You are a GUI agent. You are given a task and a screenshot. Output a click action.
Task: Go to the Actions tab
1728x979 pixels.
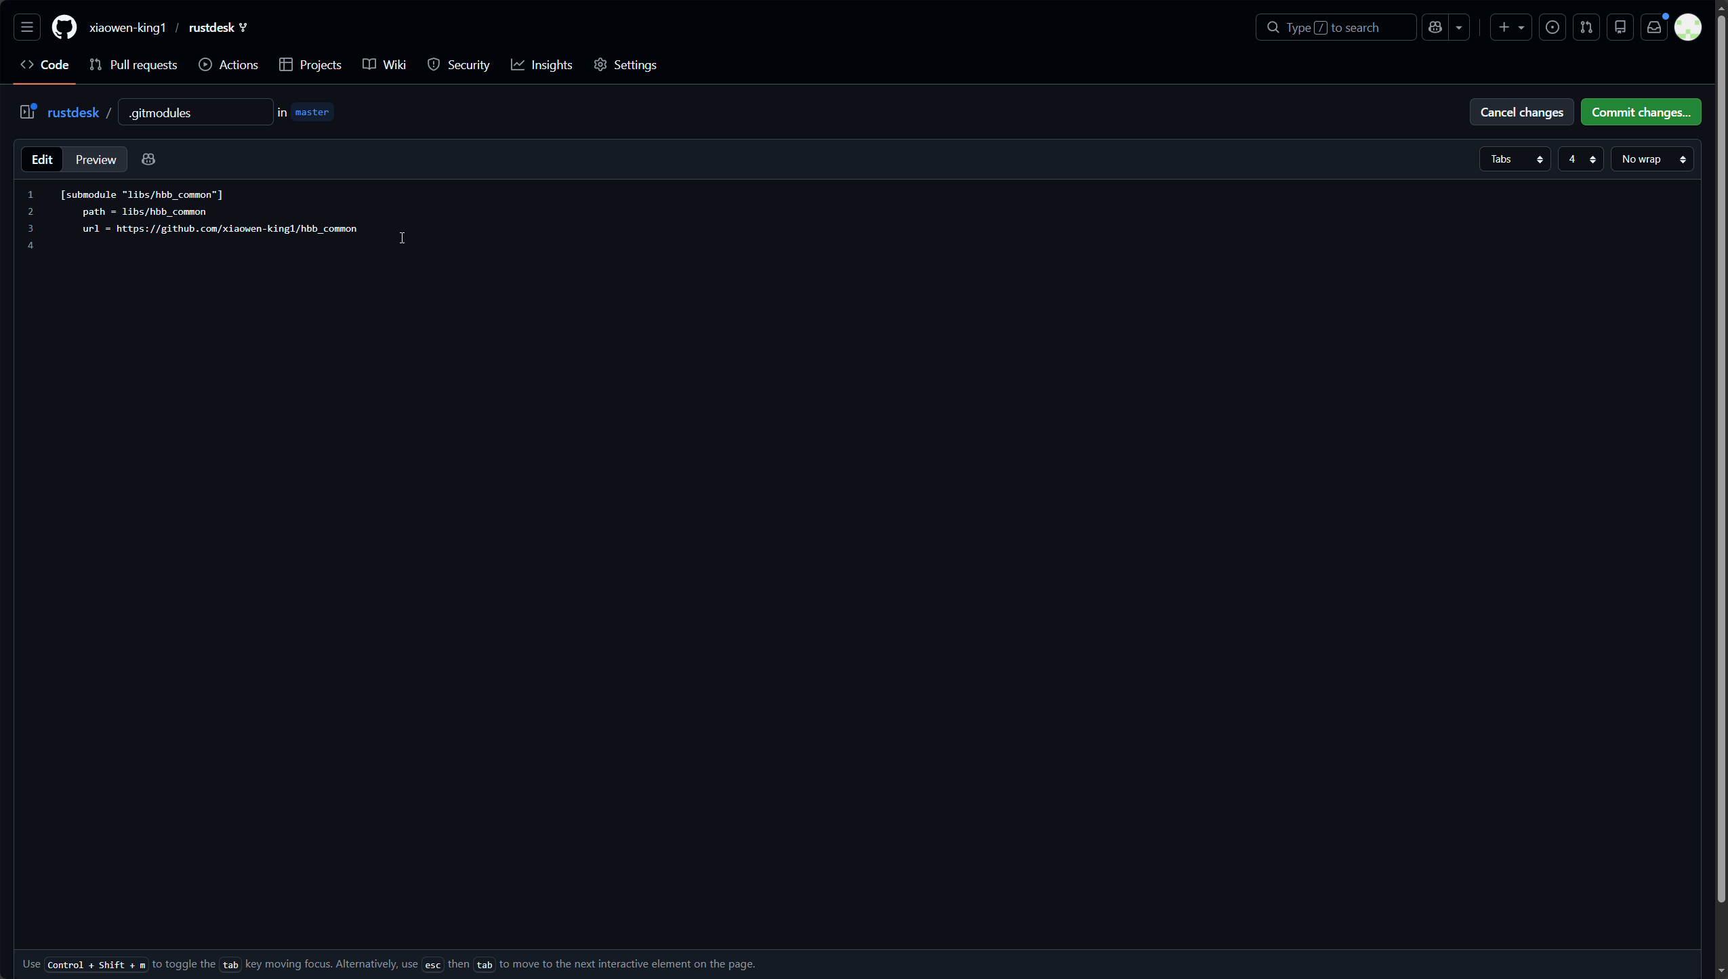(228, 65)
